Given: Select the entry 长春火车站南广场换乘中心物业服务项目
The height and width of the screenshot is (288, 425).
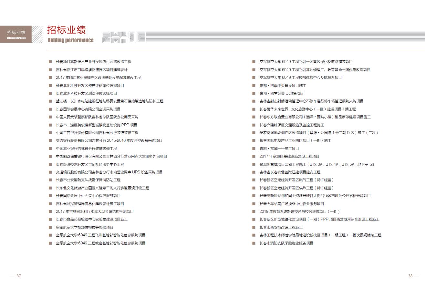Looking at the screenshot, I should pyautogui.click(x=292, y=204).
